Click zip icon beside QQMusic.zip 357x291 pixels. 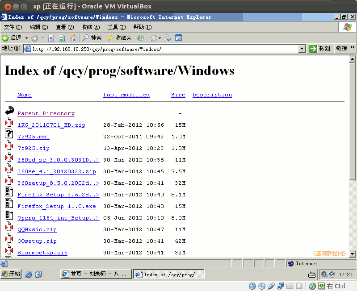[9, 226]
